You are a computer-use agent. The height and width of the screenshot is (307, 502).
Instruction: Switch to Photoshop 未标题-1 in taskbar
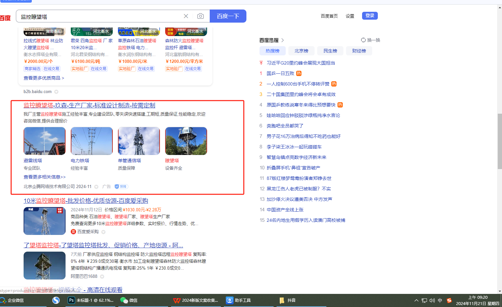point(91,300)
